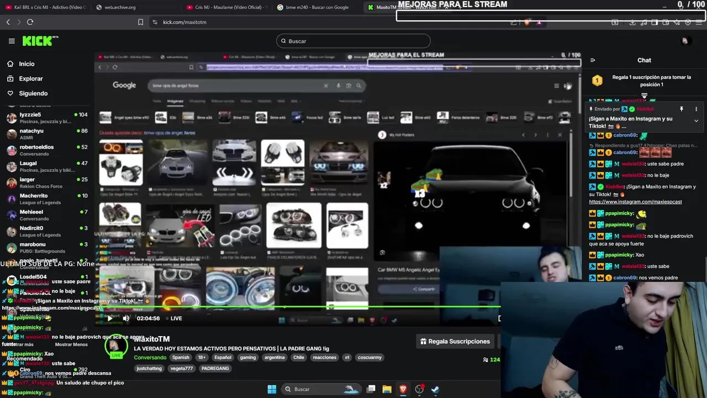
Task: Click the Brave Shields lion icon
Action: coord(527,22)
